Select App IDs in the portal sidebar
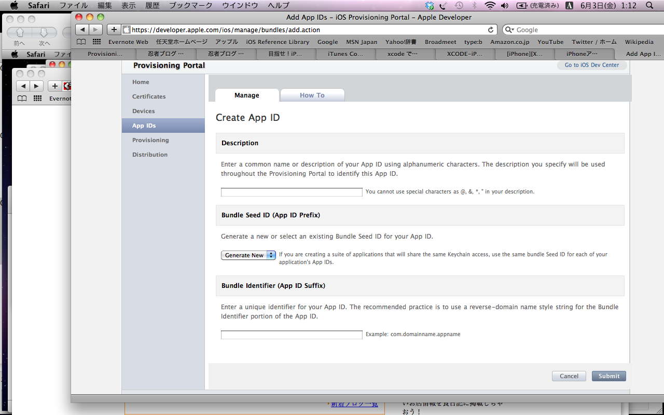This screenshot has width=664, height=415. (x=163, y=126)
